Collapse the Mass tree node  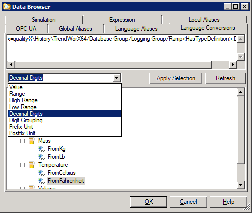click(22, 141)
